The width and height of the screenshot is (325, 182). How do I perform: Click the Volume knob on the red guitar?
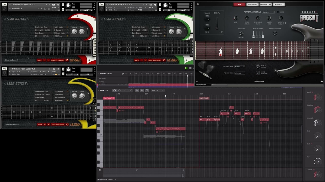74,31
